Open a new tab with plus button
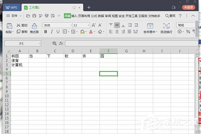 89,7
